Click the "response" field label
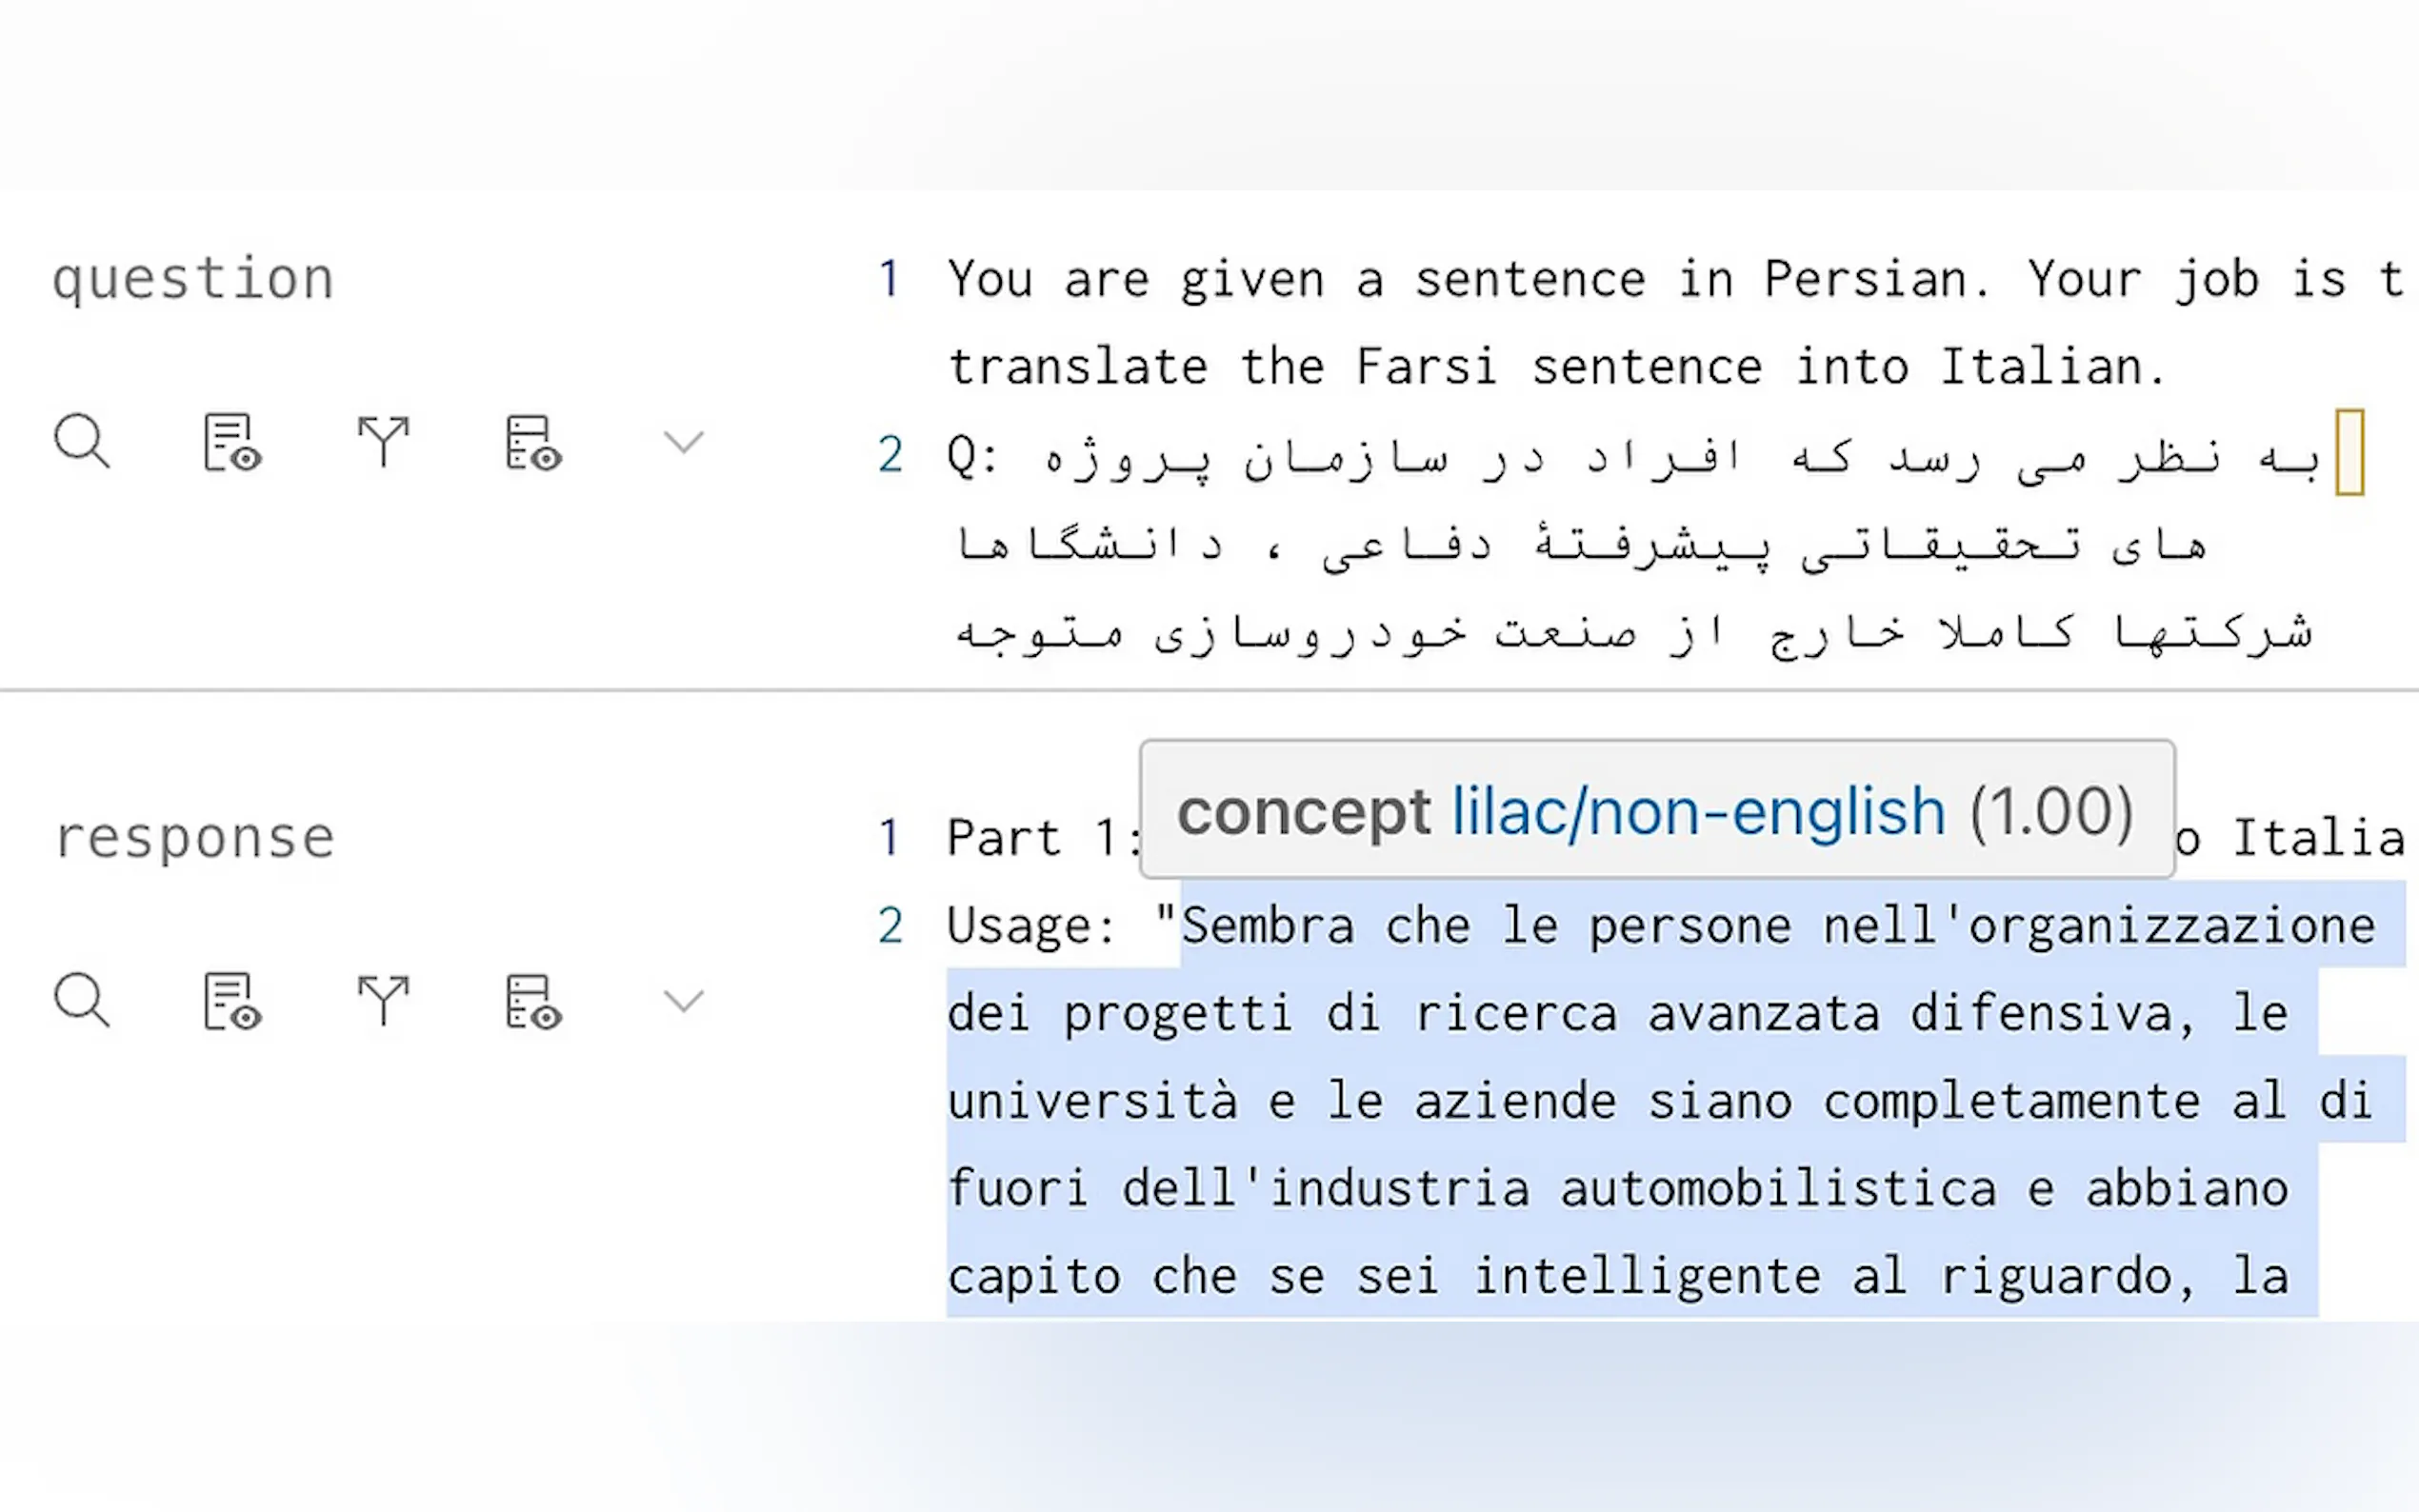The height and width of the screenshot is (1512, 2419). [x=195, y=837]
